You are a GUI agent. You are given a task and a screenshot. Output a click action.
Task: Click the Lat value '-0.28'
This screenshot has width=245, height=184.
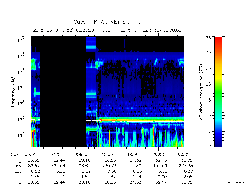pyautogui.click(x=34, y=171)
